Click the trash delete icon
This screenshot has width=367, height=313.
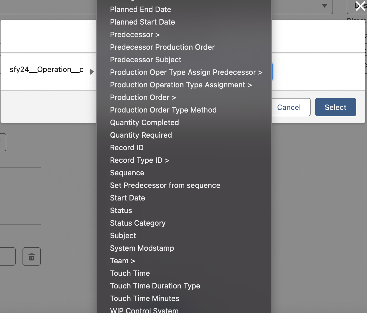[x=32, y=256]
